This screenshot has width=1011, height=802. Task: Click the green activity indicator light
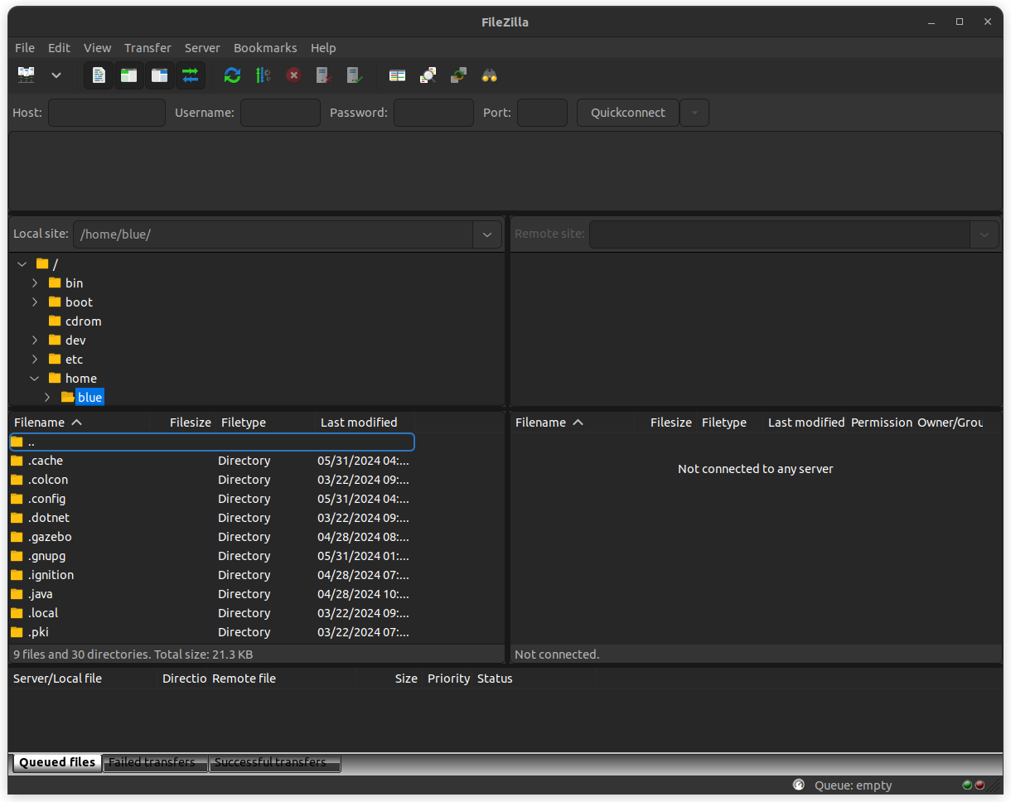pos(967,785)
